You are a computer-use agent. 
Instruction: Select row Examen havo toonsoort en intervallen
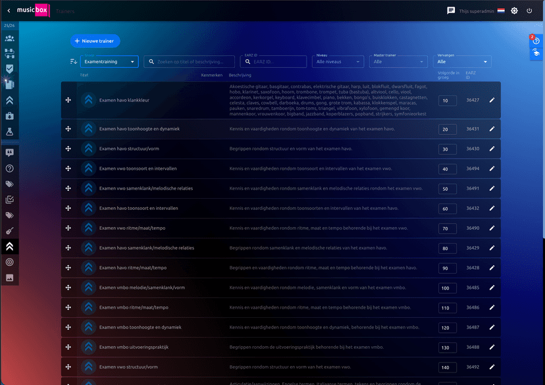pos(281,208)
